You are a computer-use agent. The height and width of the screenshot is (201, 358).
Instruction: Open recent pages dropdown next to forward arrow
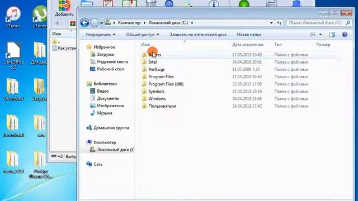pos(101,23)
